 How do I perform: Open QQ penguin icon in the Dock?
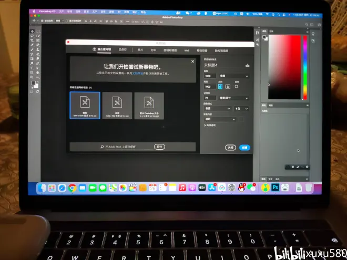tap(241, 188)
